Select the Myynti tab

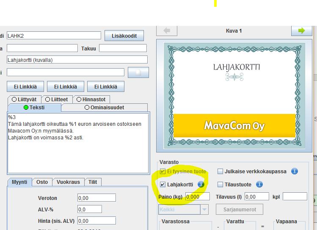tap(19, 182)
